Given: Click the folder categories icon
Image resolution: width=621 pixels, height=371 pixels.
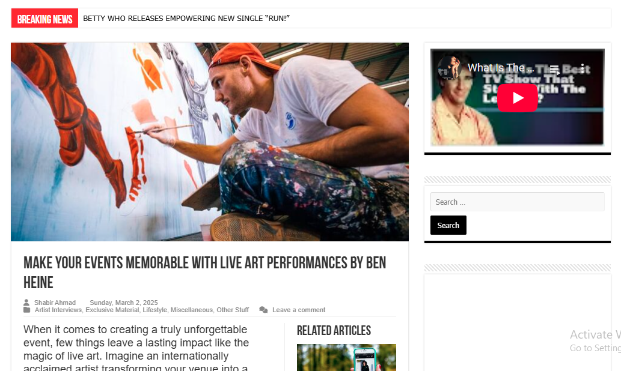Looking at the screenshot, I should [x=26, y=310].
